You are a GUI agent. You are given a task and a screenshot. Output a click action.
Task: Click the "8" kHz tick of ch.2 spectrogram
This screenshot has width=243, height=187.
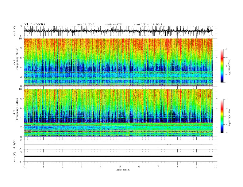tap(21, 99)
